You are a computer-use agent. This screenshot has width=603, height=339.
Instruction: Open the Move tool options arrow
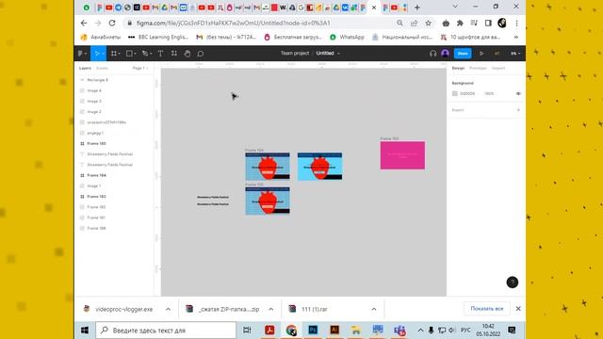(x=103, y=54)
